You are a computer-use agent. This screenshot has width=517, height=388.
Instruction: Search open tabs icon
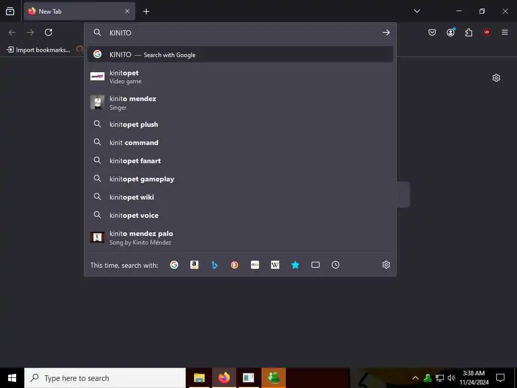(316, 265)
